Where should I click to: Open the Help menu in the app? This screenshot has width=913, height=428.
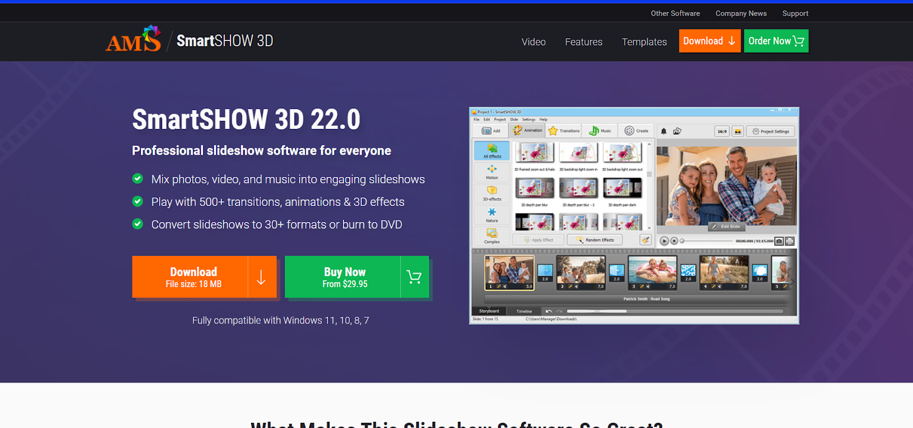click(544, 119)
